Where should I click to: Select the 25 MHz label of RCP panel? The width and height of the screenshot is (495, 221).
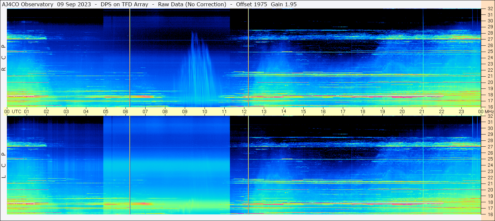(489, 52)
